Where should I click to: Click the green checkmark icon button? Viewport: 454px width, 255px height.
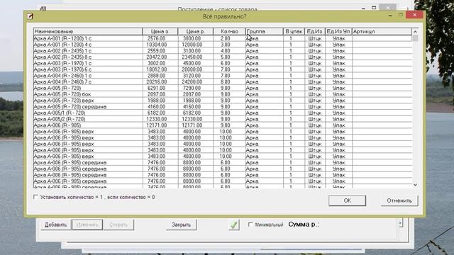click(233, 225)
